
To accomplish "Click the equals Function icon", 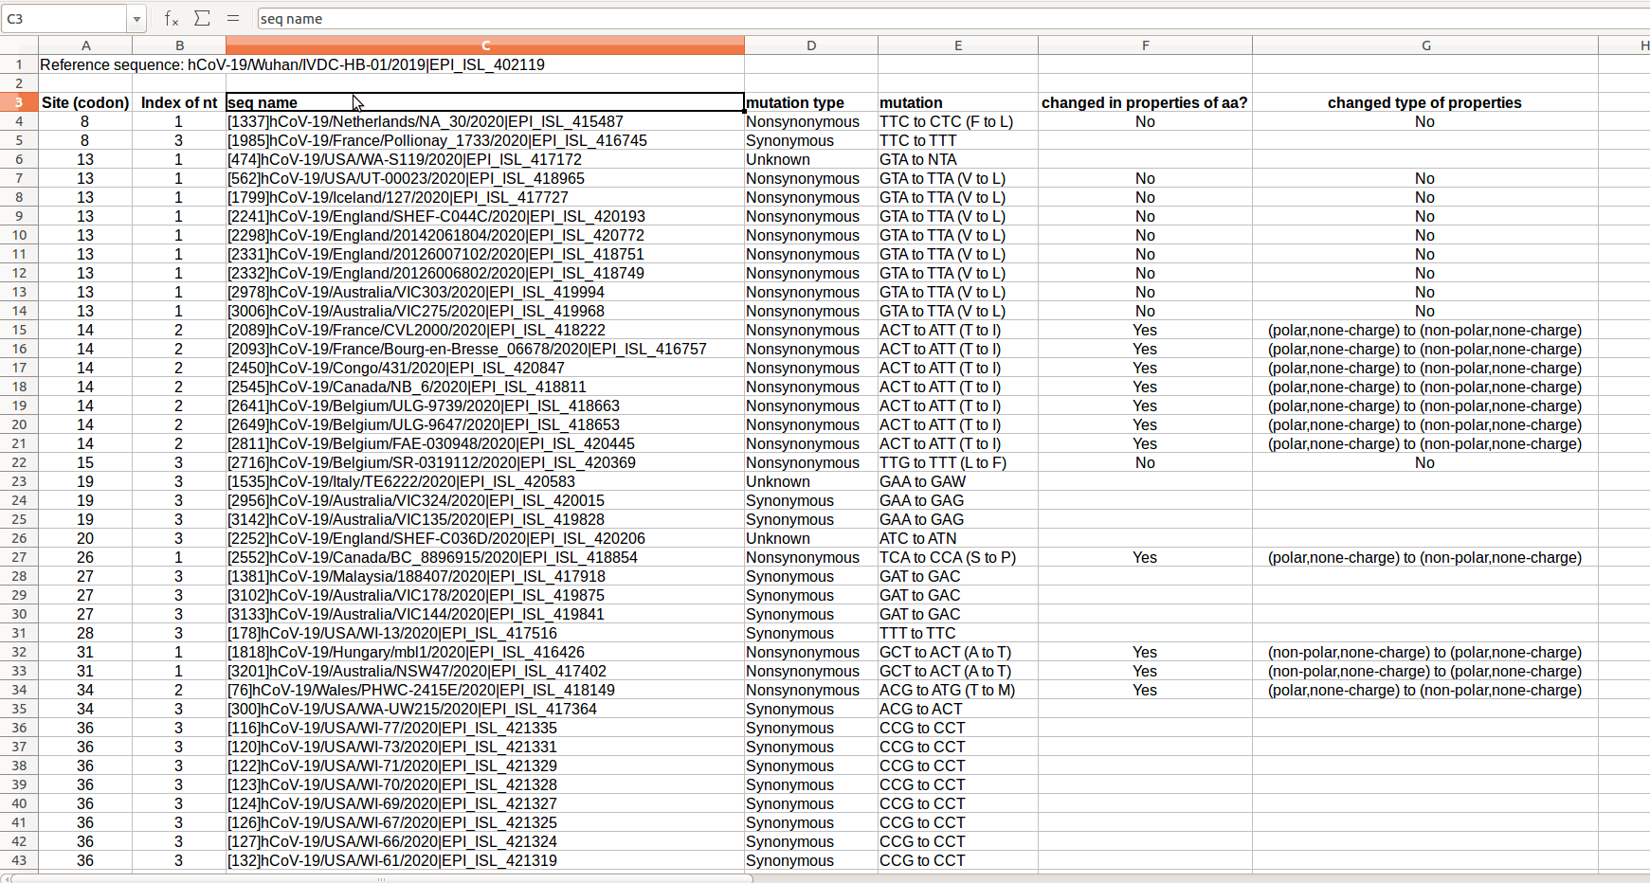I will click(233, 18).
